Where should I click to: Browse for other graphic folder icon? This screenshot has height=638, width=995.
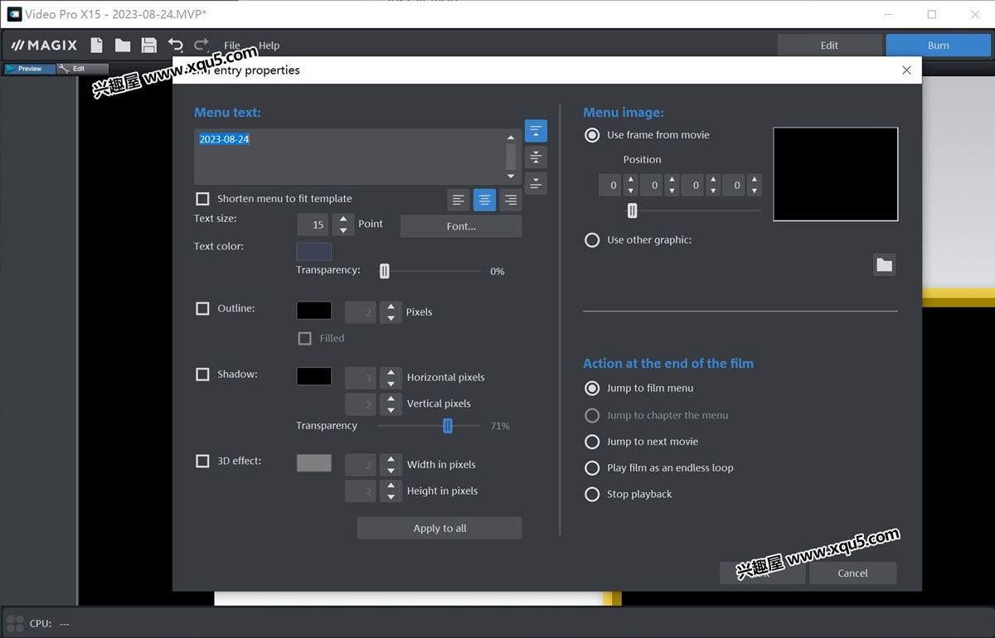pos(884,265)
